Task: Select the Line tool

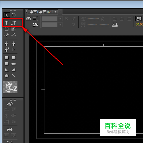Action: point(13,76)
